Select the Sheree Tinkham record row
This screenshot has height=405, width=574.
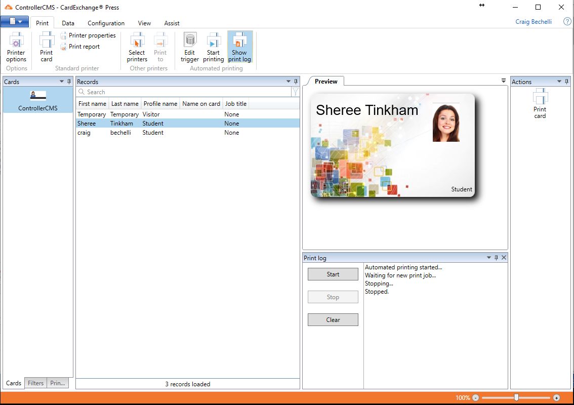coord(188,124)
